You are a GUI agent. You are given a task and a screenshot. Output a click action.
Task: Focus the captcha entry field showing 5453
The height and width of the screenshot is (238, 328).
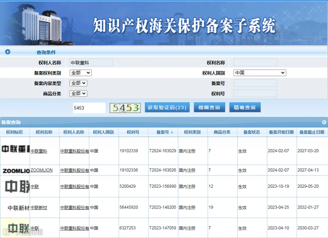click(89, 108)
